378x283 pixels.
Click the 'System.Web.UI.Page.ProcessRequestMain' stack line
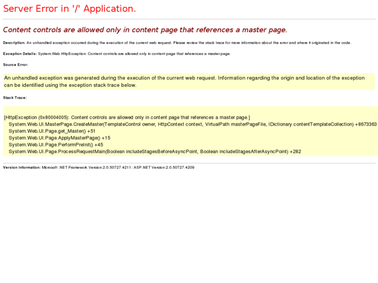pos(155,152)
